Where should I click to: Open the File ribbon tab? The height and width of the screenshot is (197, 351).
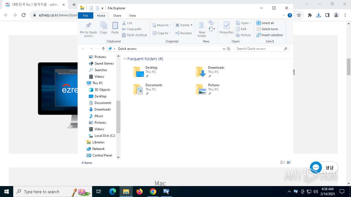86,16
